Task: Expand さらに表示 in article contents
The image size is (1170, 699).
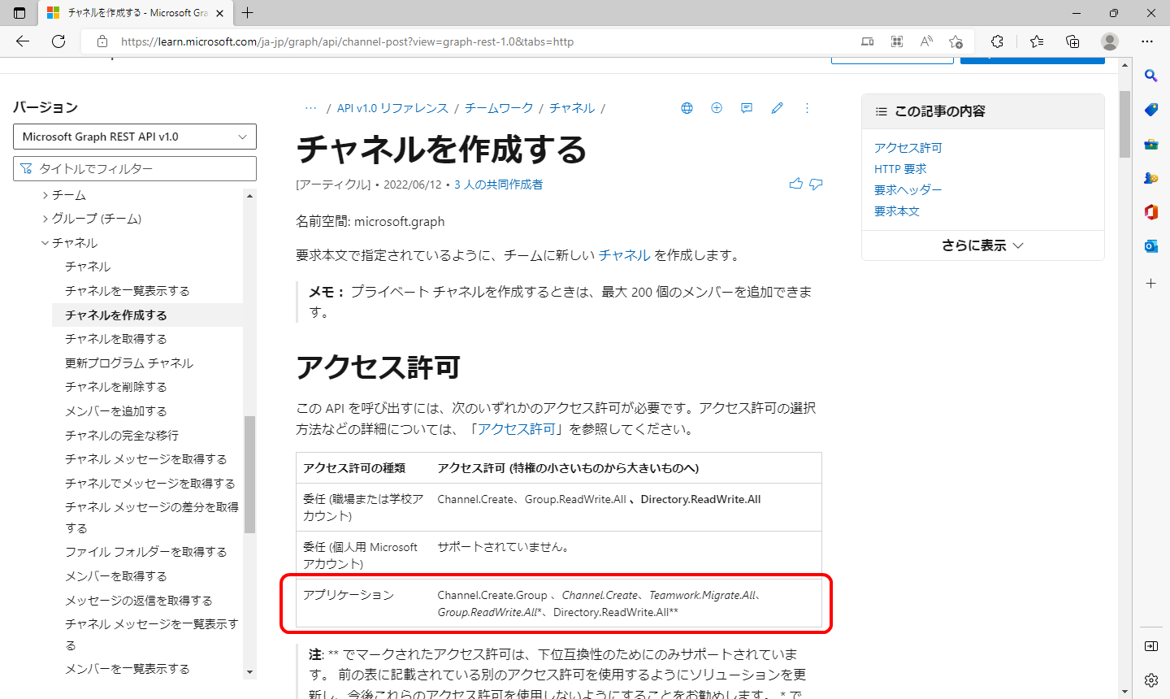Action: point(982,245)
